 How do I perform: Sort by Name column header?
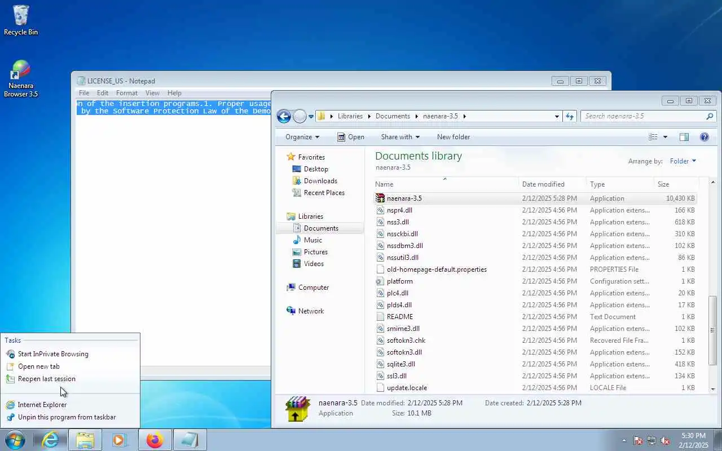point(446,184)
